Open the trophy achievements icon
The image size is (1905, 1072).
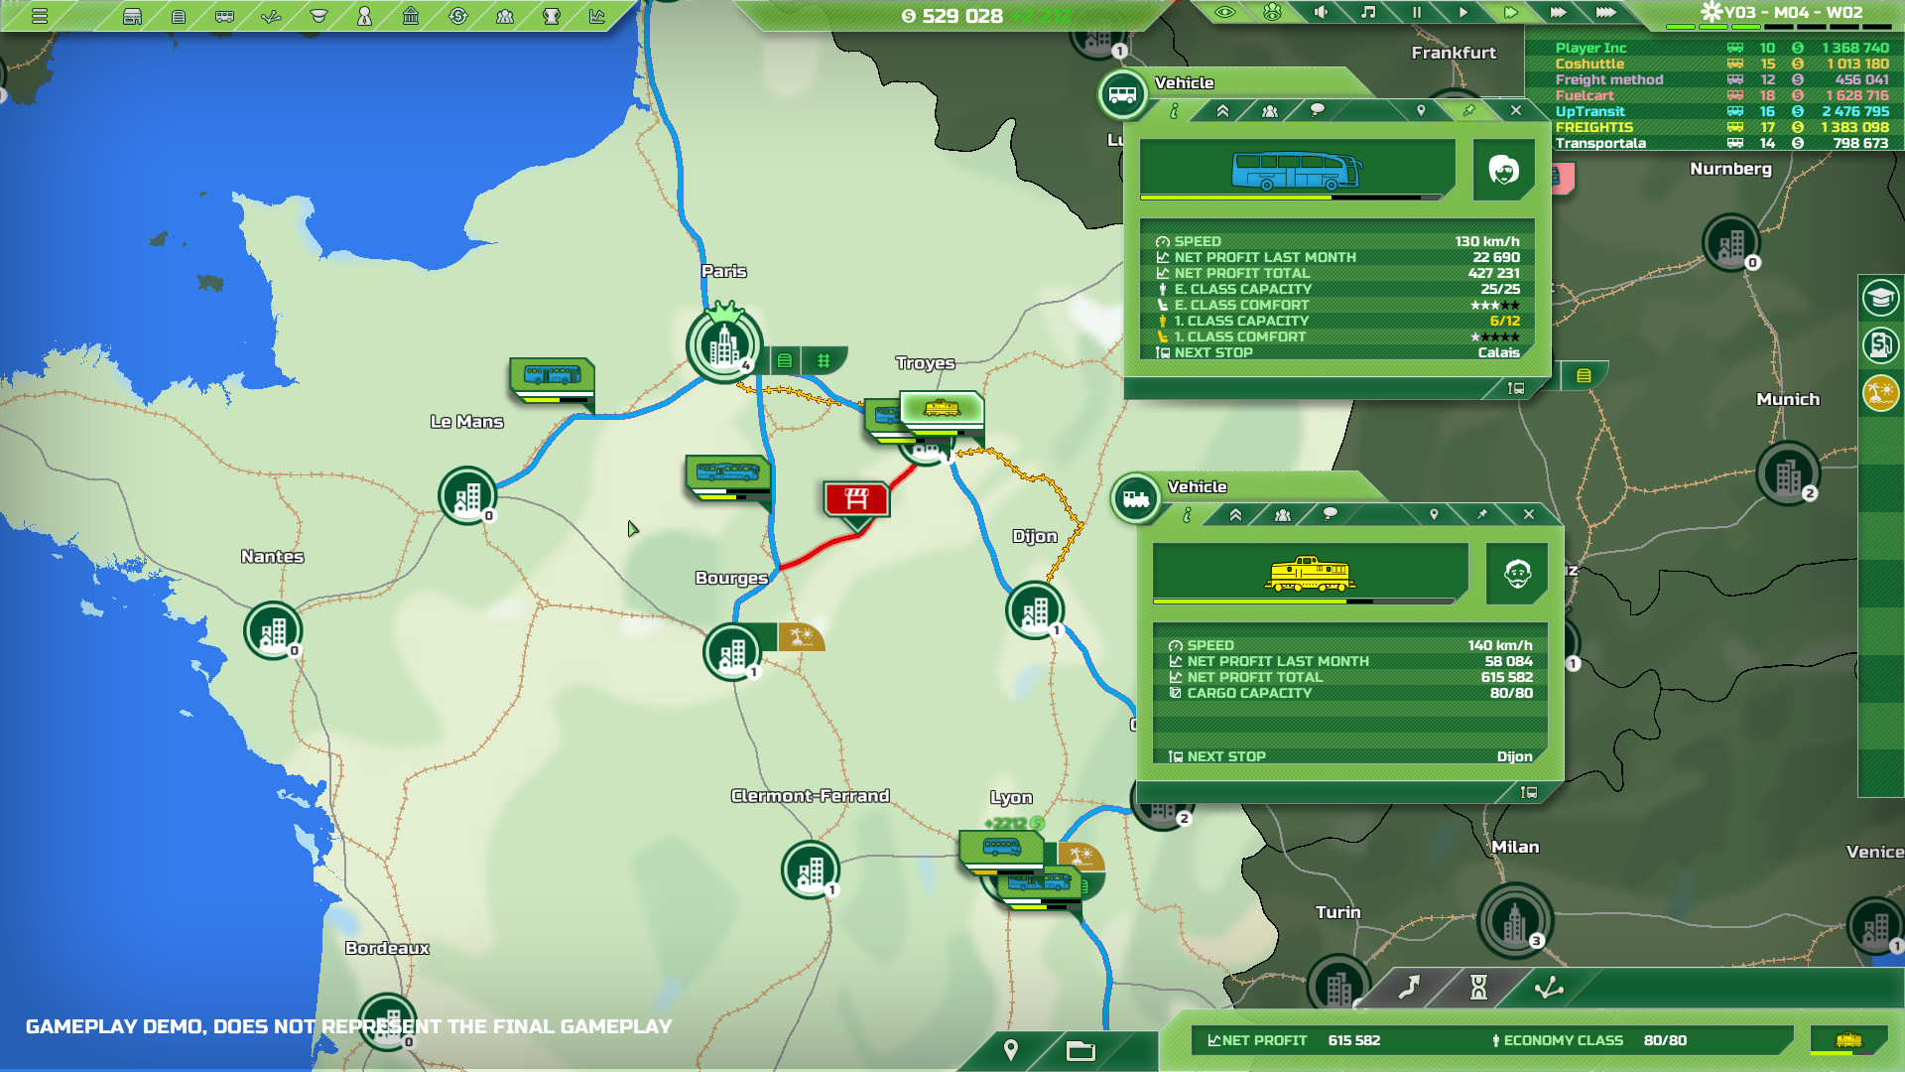point(552,16)
